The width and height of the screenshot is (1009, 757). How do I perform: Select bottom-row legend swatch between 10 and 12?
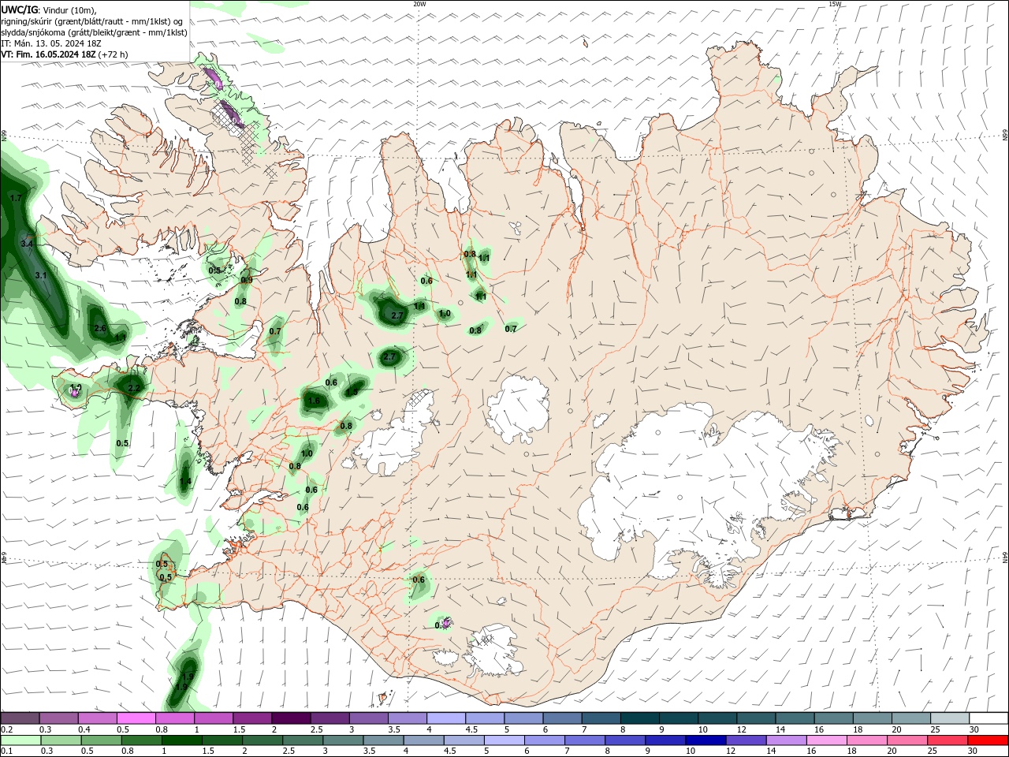click(707, 740)
